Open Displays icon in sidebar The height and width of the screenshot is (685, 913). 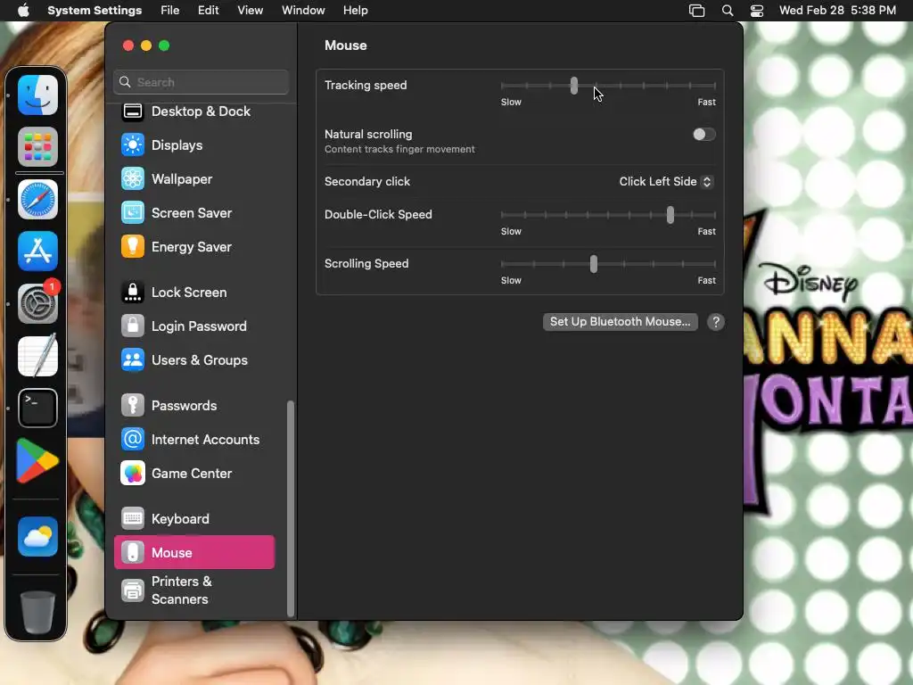[133, 145]
